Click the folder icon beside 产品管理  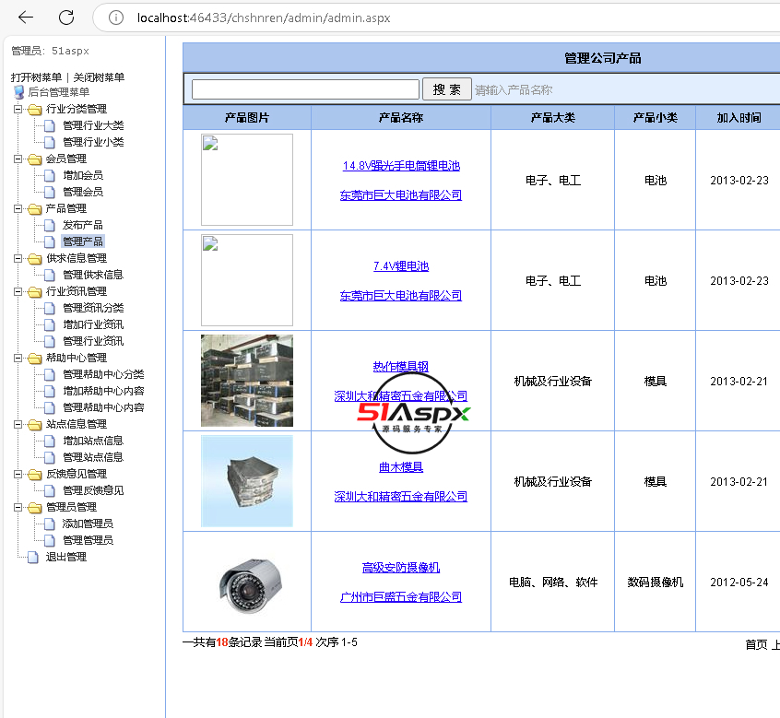[x=34, y=208]
